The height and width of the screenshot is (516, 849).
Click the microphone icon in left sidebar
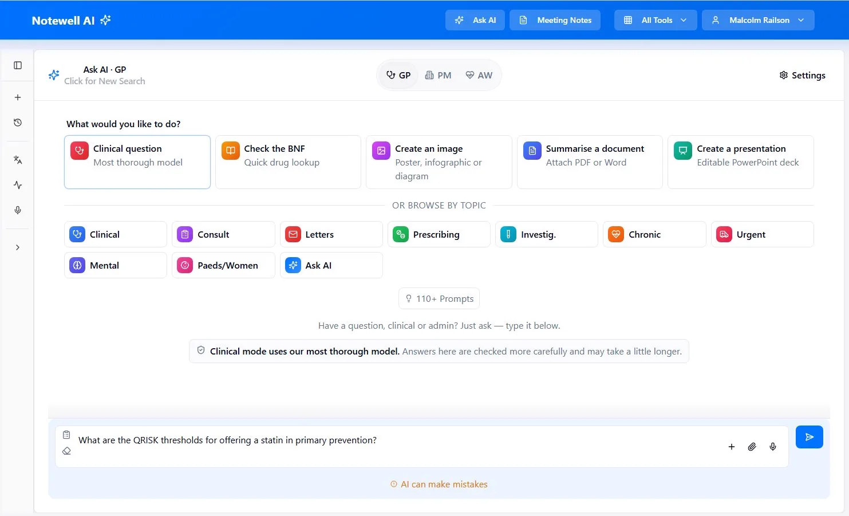pos(18,210)
